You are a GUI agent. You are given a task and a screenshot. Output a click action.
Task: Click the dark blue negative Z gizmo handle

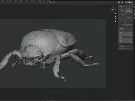tap(113, 12)
